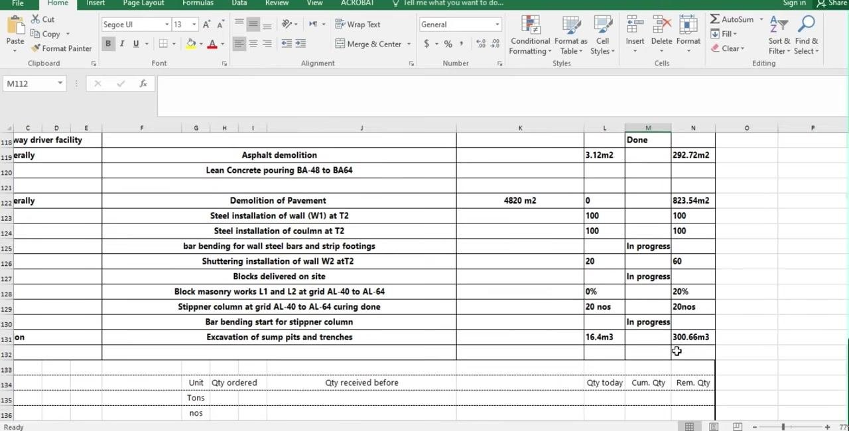Toggle Underline formatting

136,44
